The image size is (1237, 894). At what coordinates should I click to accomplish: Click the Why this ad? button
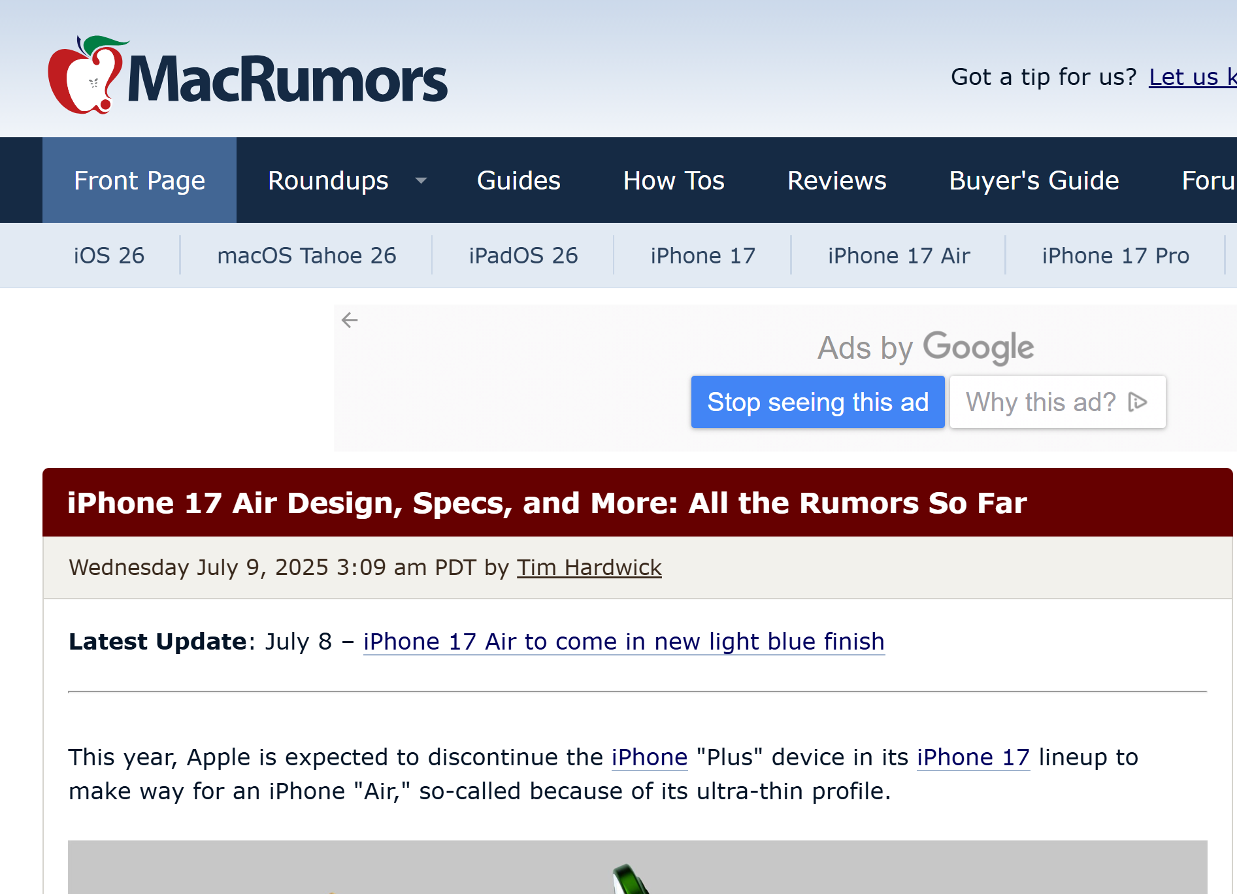tap(1058, 402)
